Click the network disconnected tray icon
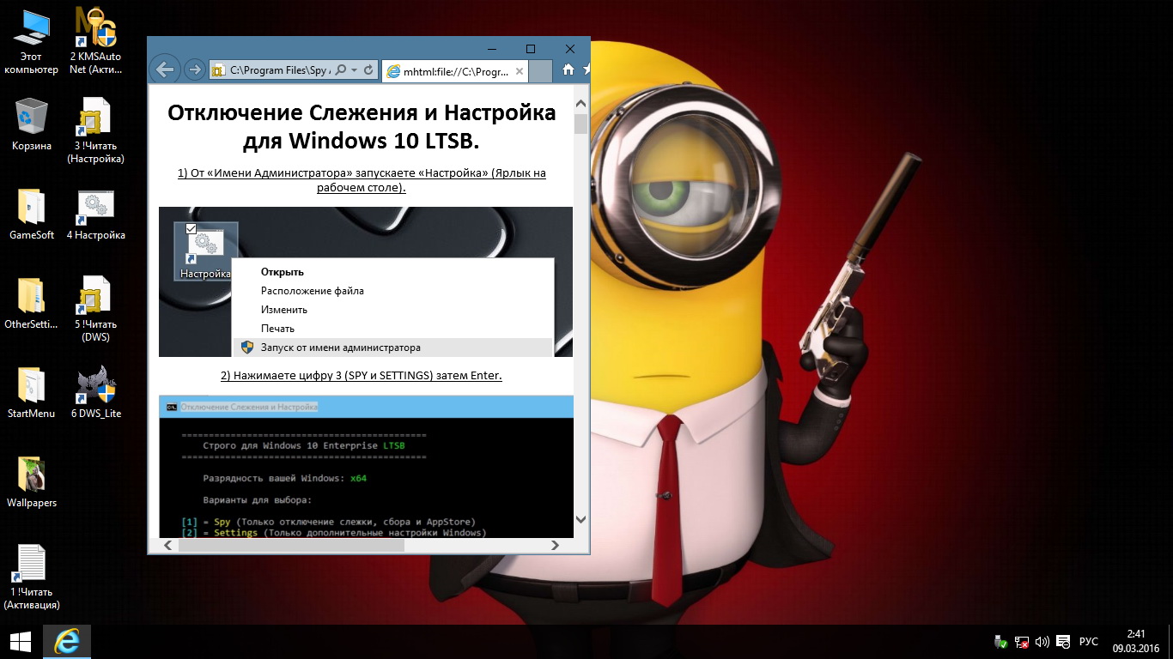The height and width of the screenshot is (659, 1173). pyautogui.click(x=1022, y=642)
